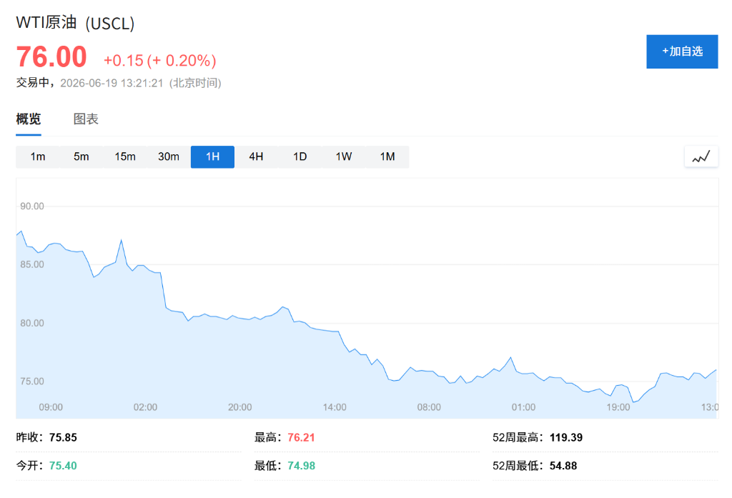732x498 pixels.
Task: Select the 5m interval
Action: click(x=81, y=156)
